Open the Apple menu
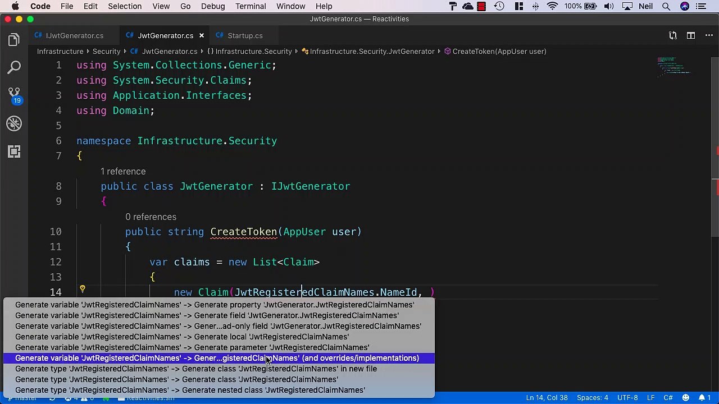 pyautogui.click(x=15, y=6)
